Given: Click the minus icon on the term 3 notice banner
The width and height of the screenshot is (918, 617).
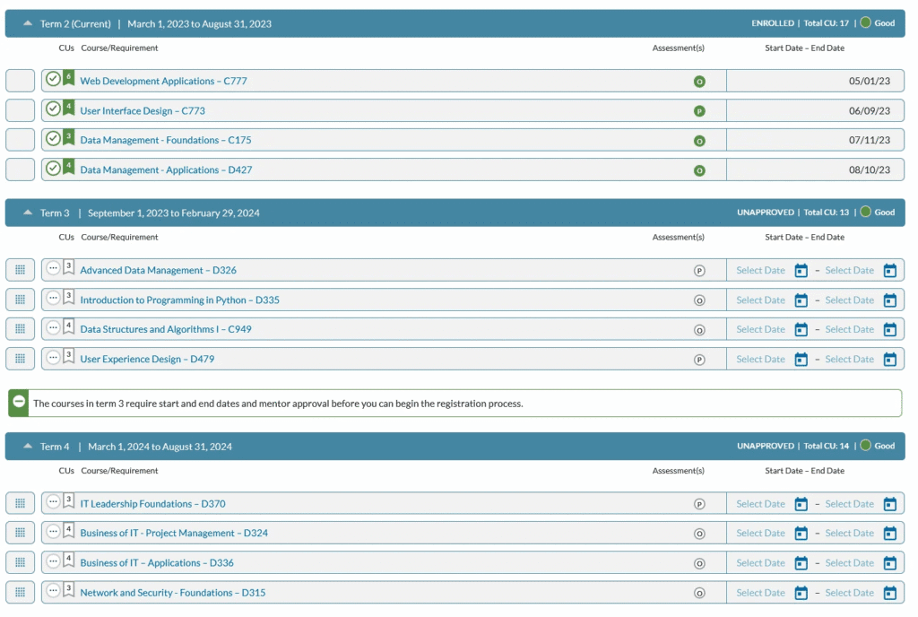Looking at the screenshot, I should click(x=18, y=403).
